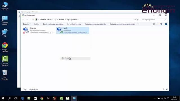Select the Ethernet network adapter

click(39, 30)
